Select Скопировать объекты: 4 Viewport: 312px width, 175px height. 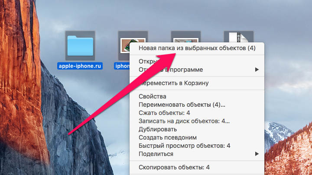[174, 167]
